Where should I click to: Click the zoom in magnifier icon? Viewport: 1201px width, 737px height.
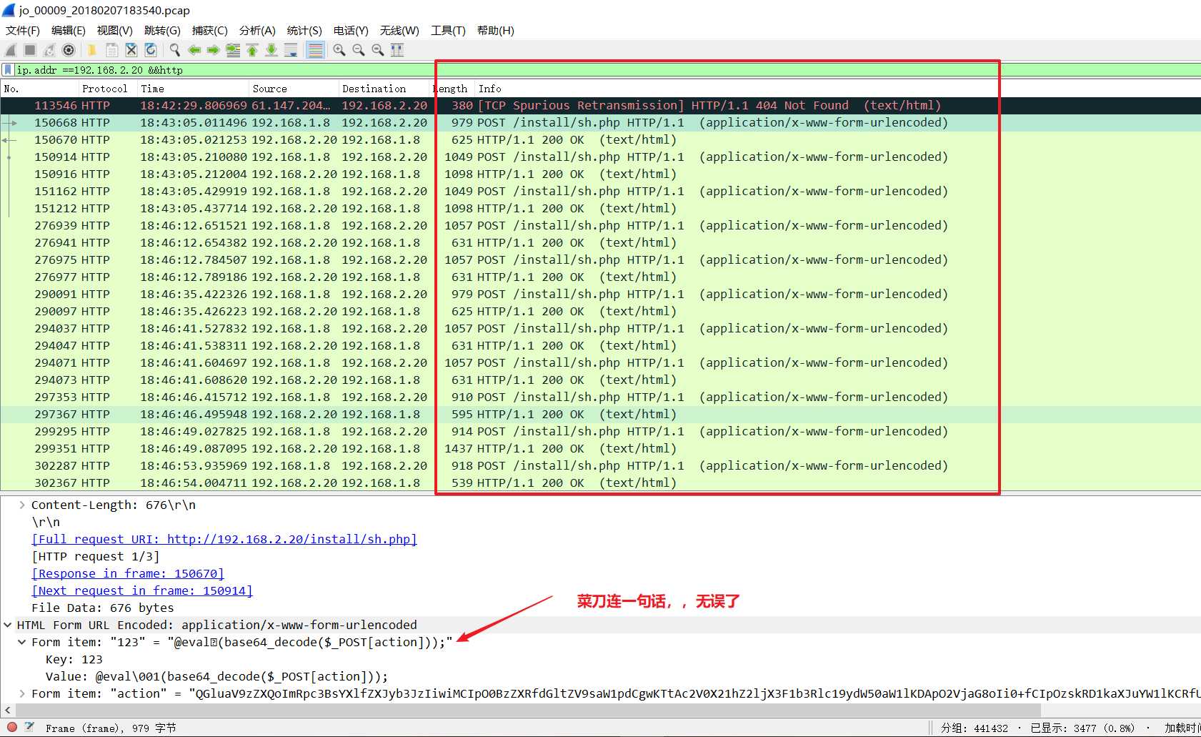(x=339, y=50)
